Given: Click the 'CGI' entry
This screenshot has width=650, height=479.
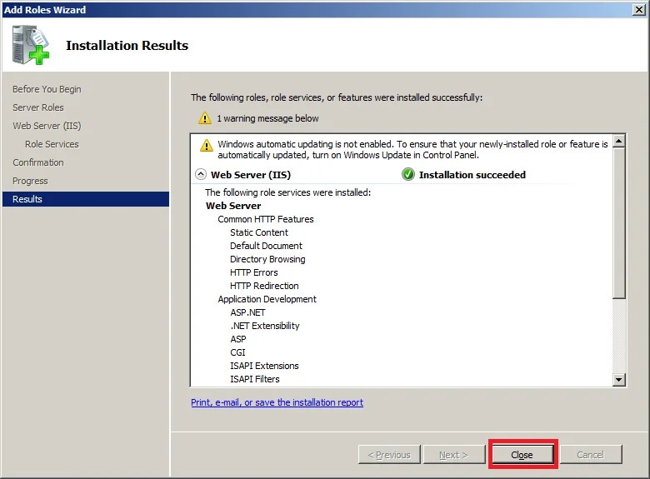Looking at the screenshot, I should pos(238,352).
